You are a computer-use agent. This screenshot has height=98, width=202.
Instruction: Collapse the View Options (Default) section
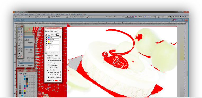pos(46,55)
